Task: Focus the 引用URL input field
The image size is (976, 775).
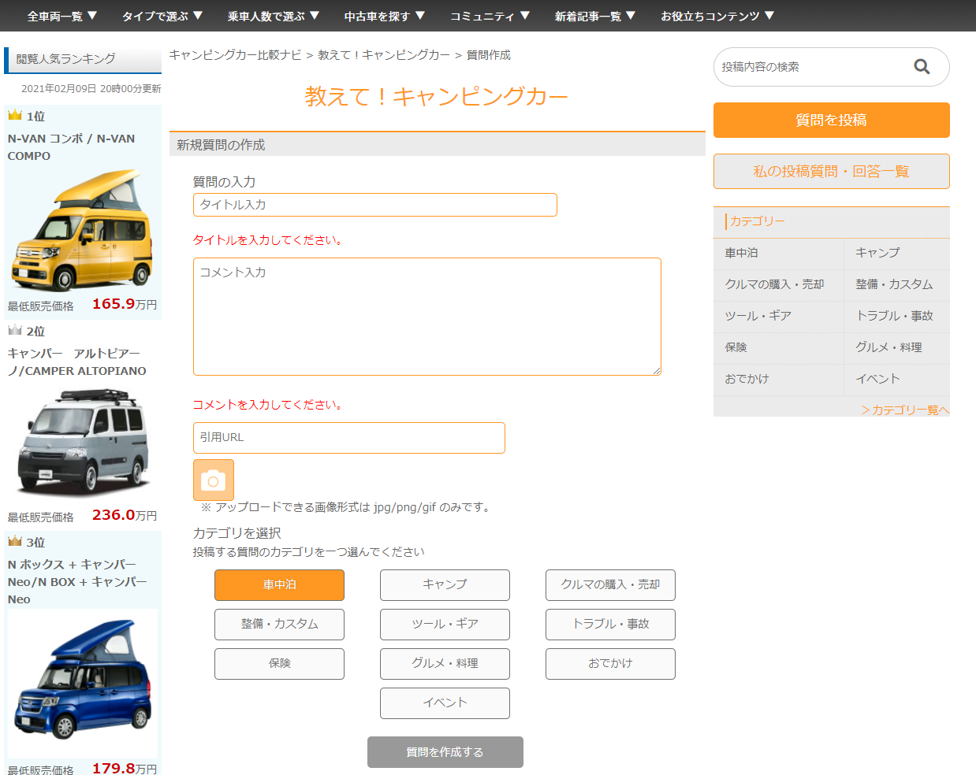Action: click(348, 438)
